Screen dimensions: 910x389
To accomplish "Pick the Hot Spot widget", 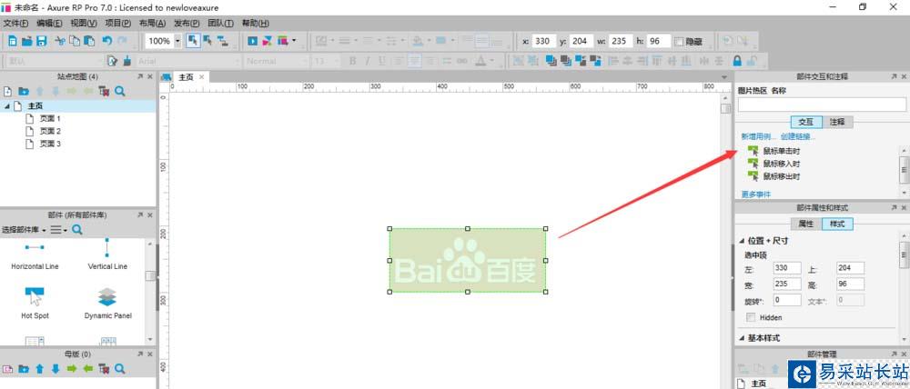I will [x=35, y=304].
